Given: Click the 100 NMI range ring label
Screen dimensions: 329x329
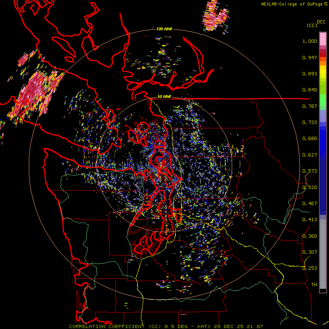Looking at the screenshot, I should tap(164, 29).
